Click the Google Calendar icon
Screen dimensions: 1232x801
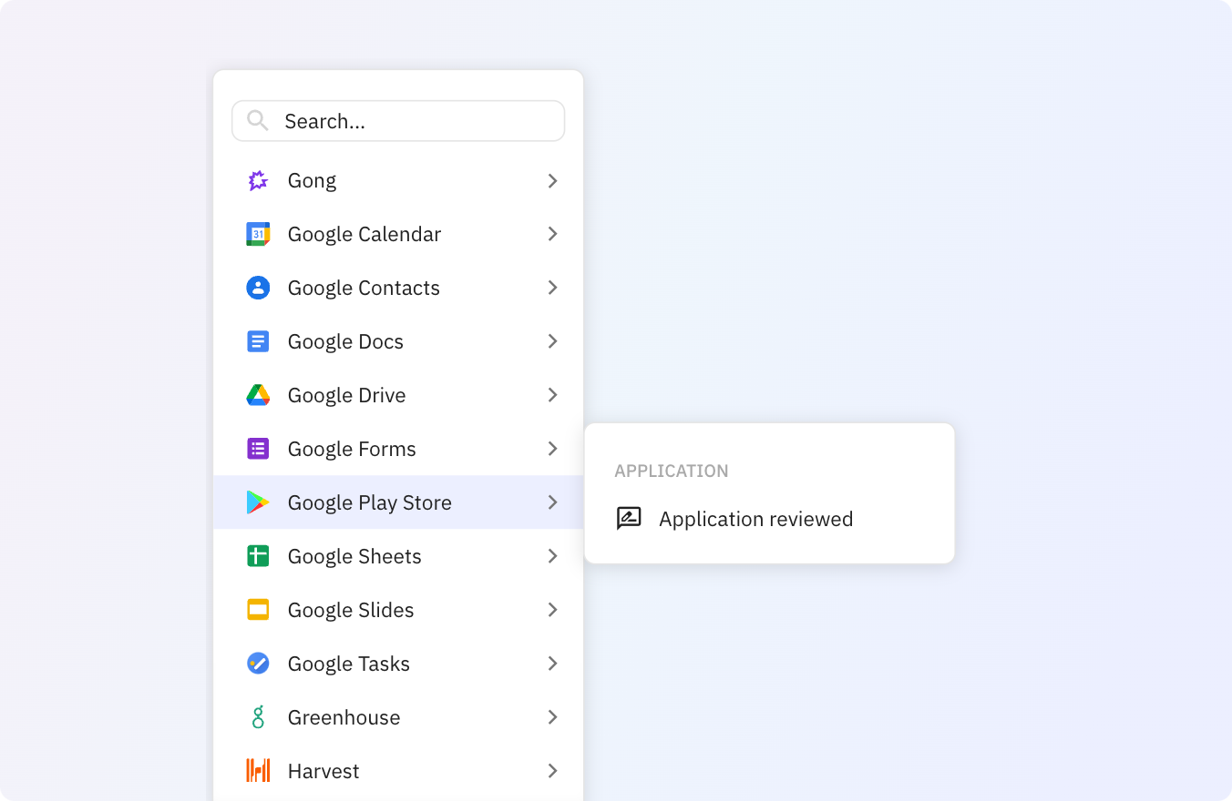pyautogui.click(x=258, y=234)
